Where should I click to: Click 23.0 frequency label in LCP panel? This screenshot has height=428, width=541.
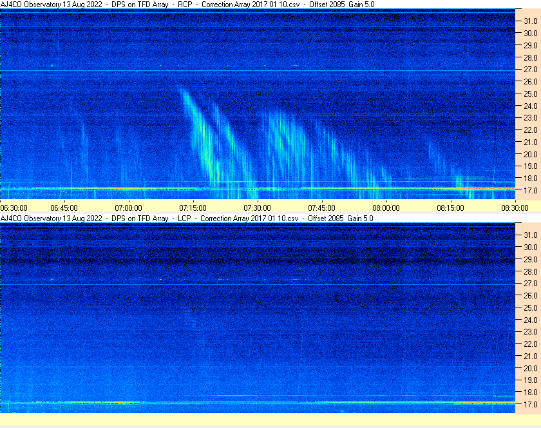pyautogui.click(x=531, y=332)
